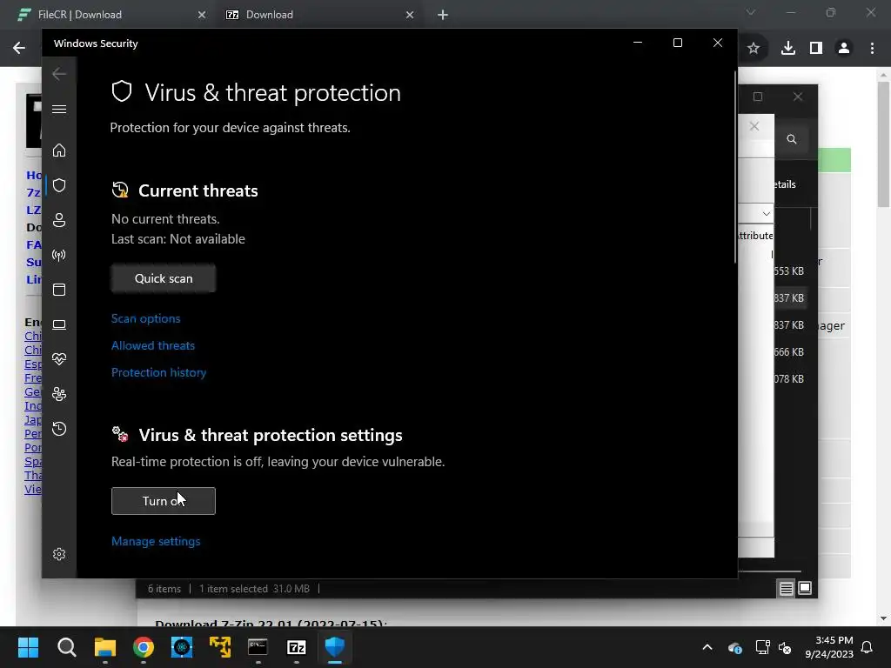Open the notifications bell in taskbar
The image size is (891, 668).
click(x=868, y=647)
